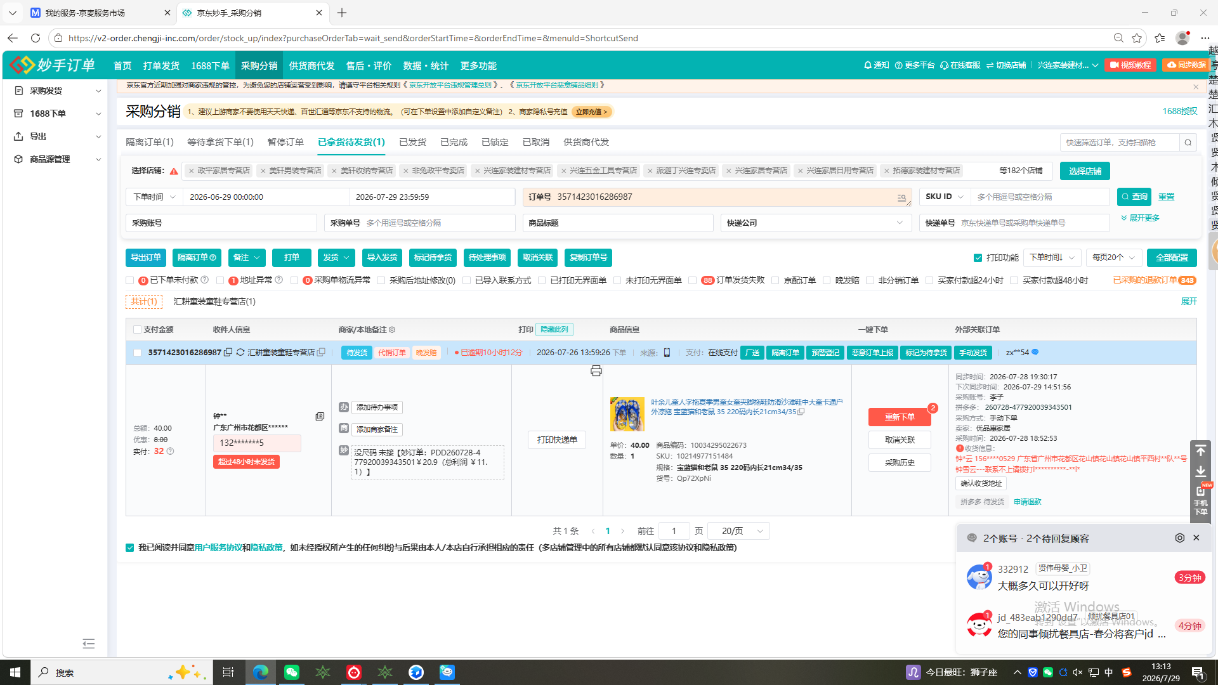The height and width of the screenshot is (685, 1218).
Task: Remove 政平家居专营店 store tag
Action: tap(192, 171)
